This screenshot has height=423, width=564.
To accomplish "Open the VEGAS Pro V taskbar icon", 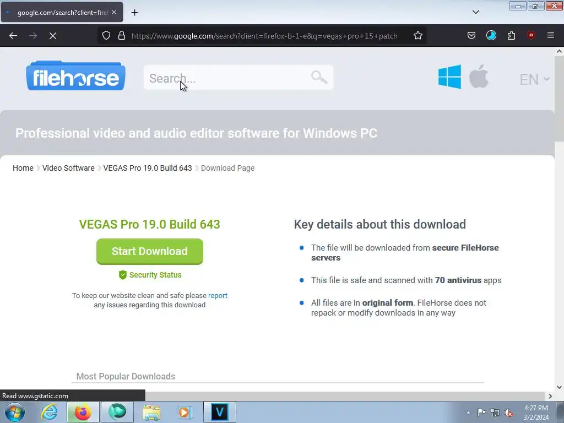I will 220,412.
